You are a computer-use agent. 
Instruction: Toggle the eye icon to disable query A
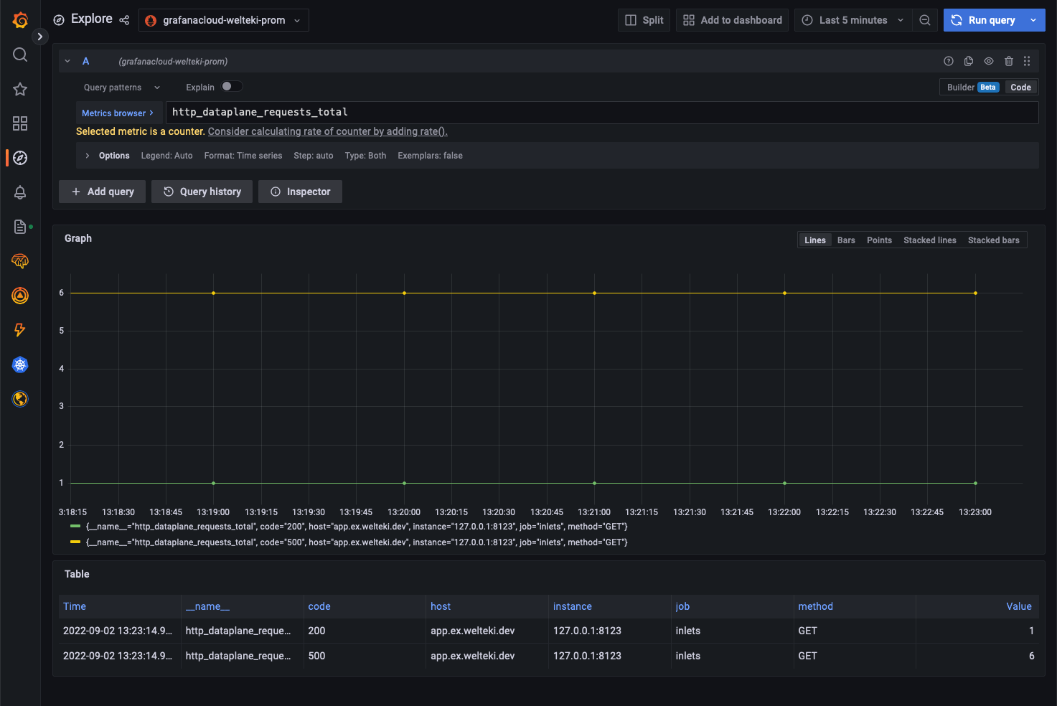989,61
